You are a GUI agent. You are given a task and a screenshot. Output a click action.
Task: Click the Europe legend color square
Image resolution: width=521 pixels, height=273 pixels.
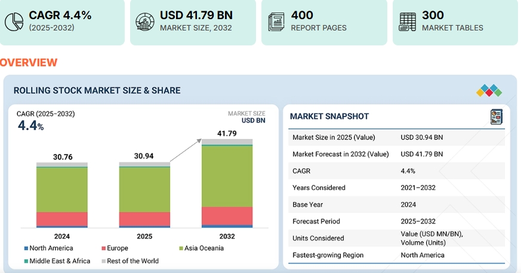(103, 248)
